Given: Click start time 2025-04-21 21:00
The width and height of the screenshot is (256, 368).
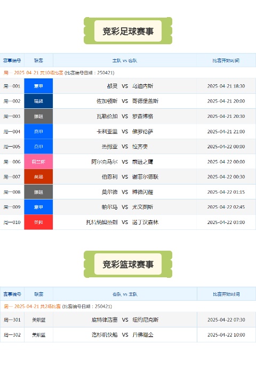Looking at the screenshot, I should click(x=226, y=132).
